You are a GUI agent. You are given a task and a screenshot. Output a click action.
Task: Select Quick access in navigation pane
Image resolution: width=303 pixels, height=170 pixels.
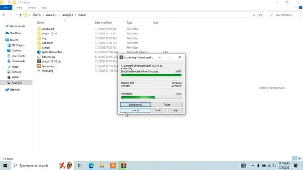pos(16,26)
